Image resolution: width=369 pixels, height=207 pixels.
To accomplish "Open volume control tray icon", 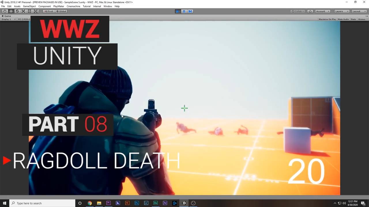I will pos(344,203).
